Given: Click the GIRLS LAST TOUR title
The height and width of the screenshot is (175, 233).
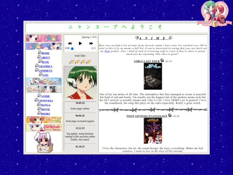Looking at the screenshot, I should click(147, 61).
